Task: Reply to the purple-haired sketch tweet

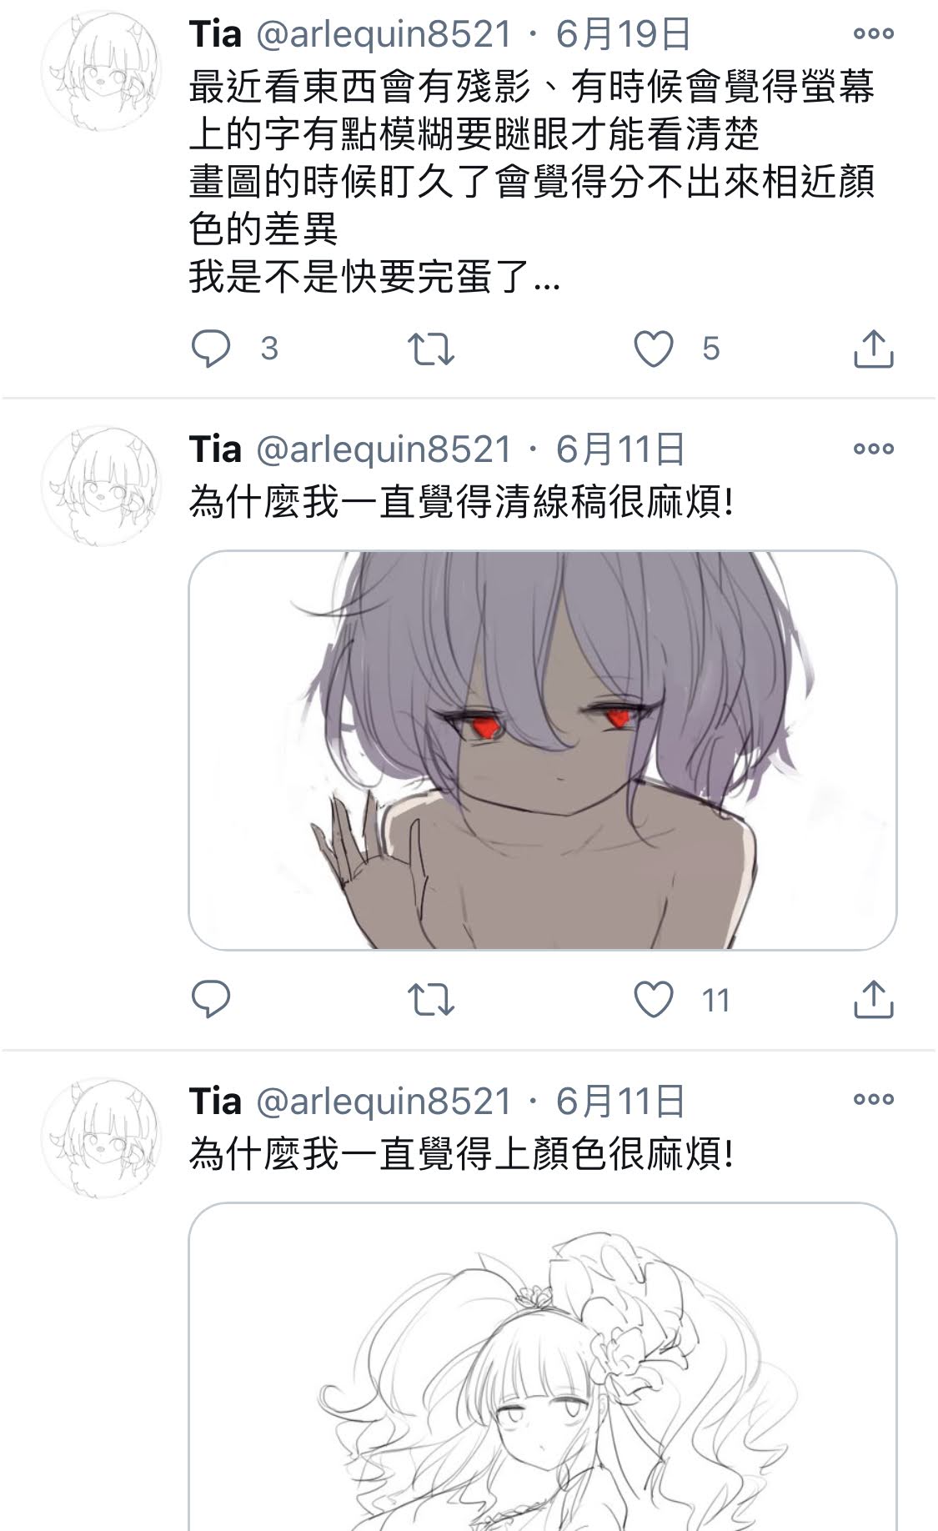Action: click(x=211, y=999)
